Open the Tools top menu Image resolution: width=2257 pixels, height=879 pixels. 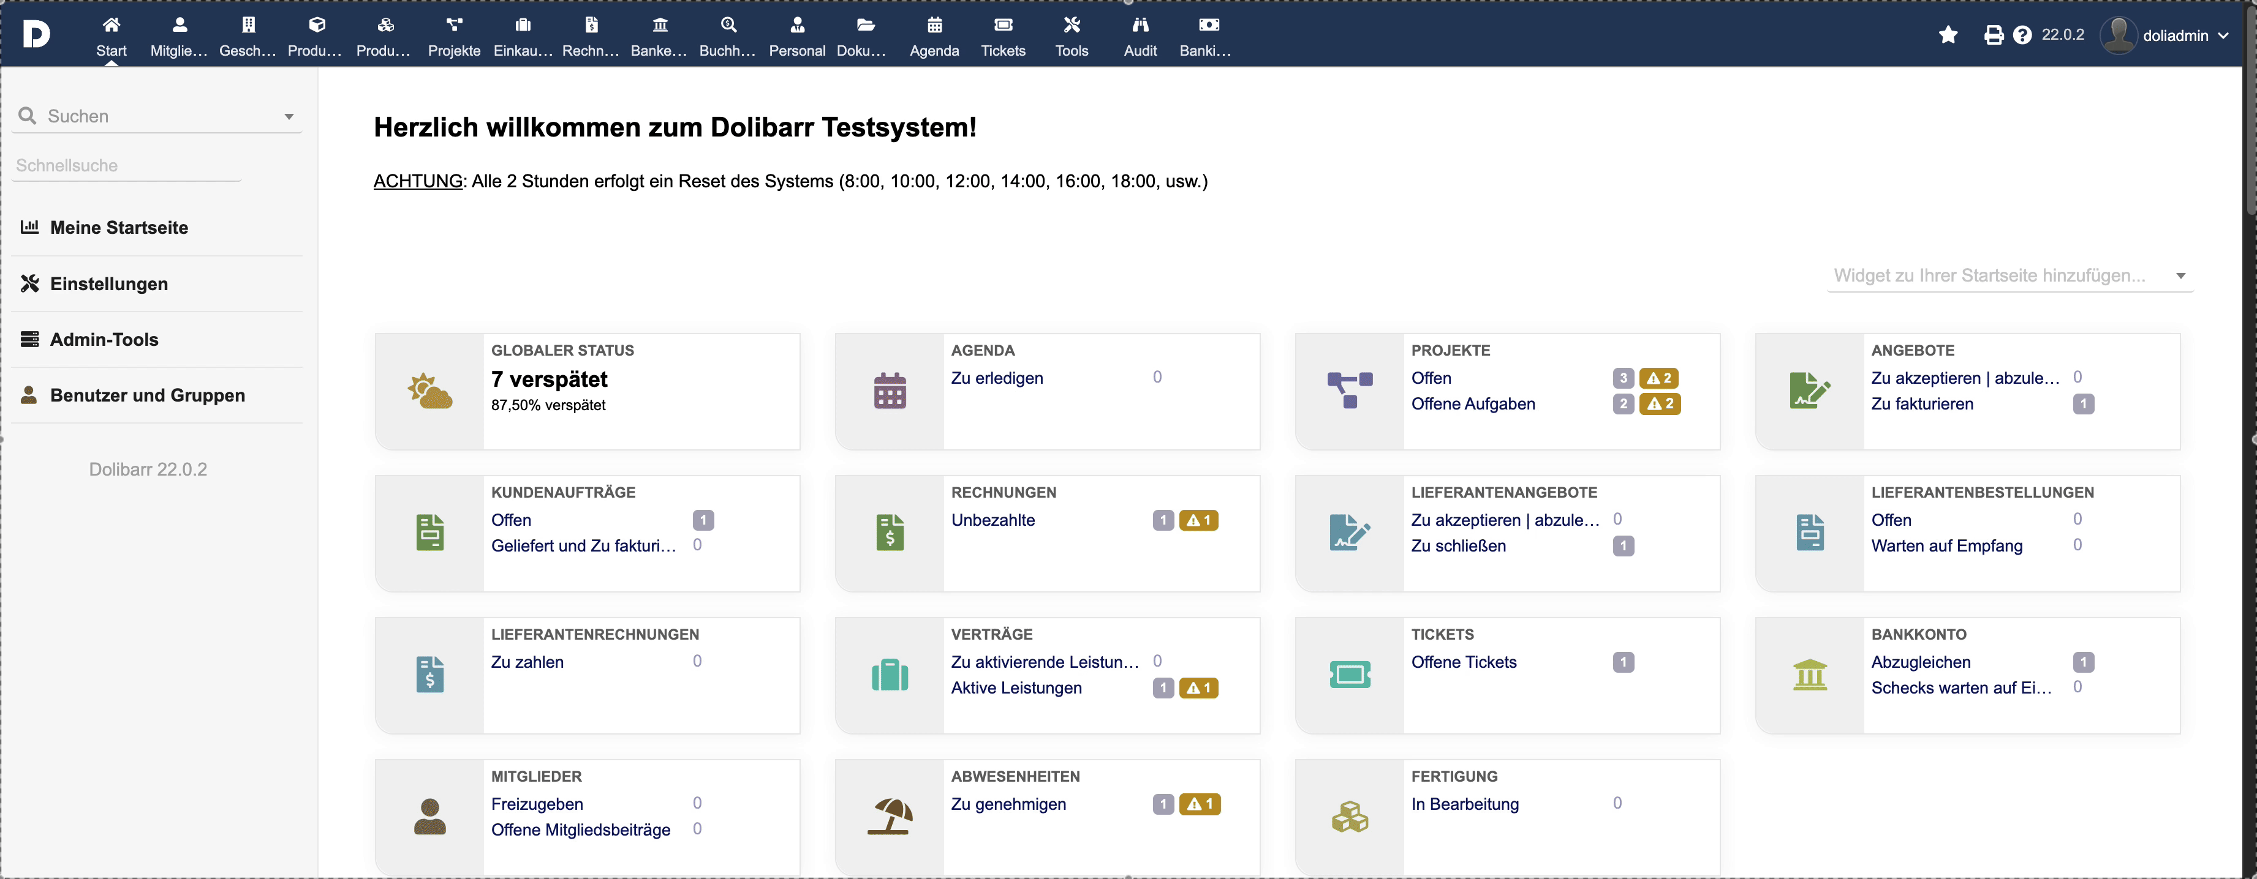coord(1071,37)
